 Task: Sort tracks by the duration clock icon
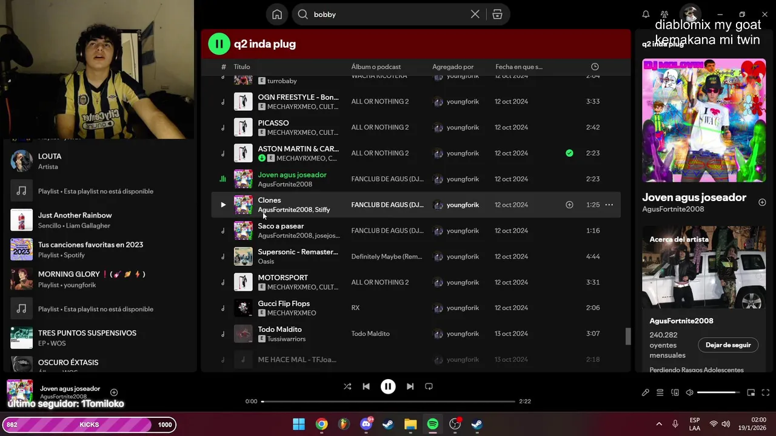coord(595,67)
